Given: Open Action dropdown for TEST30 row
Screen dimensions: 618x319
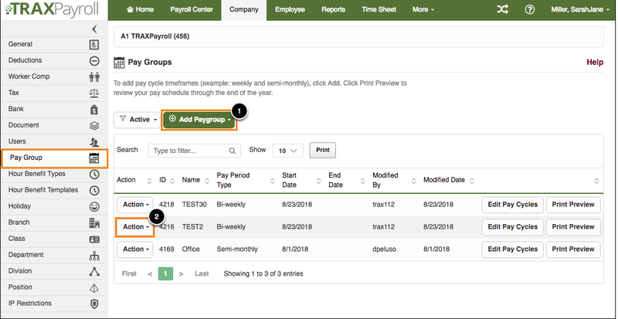Looking at the screenshot, I should 135,205.
